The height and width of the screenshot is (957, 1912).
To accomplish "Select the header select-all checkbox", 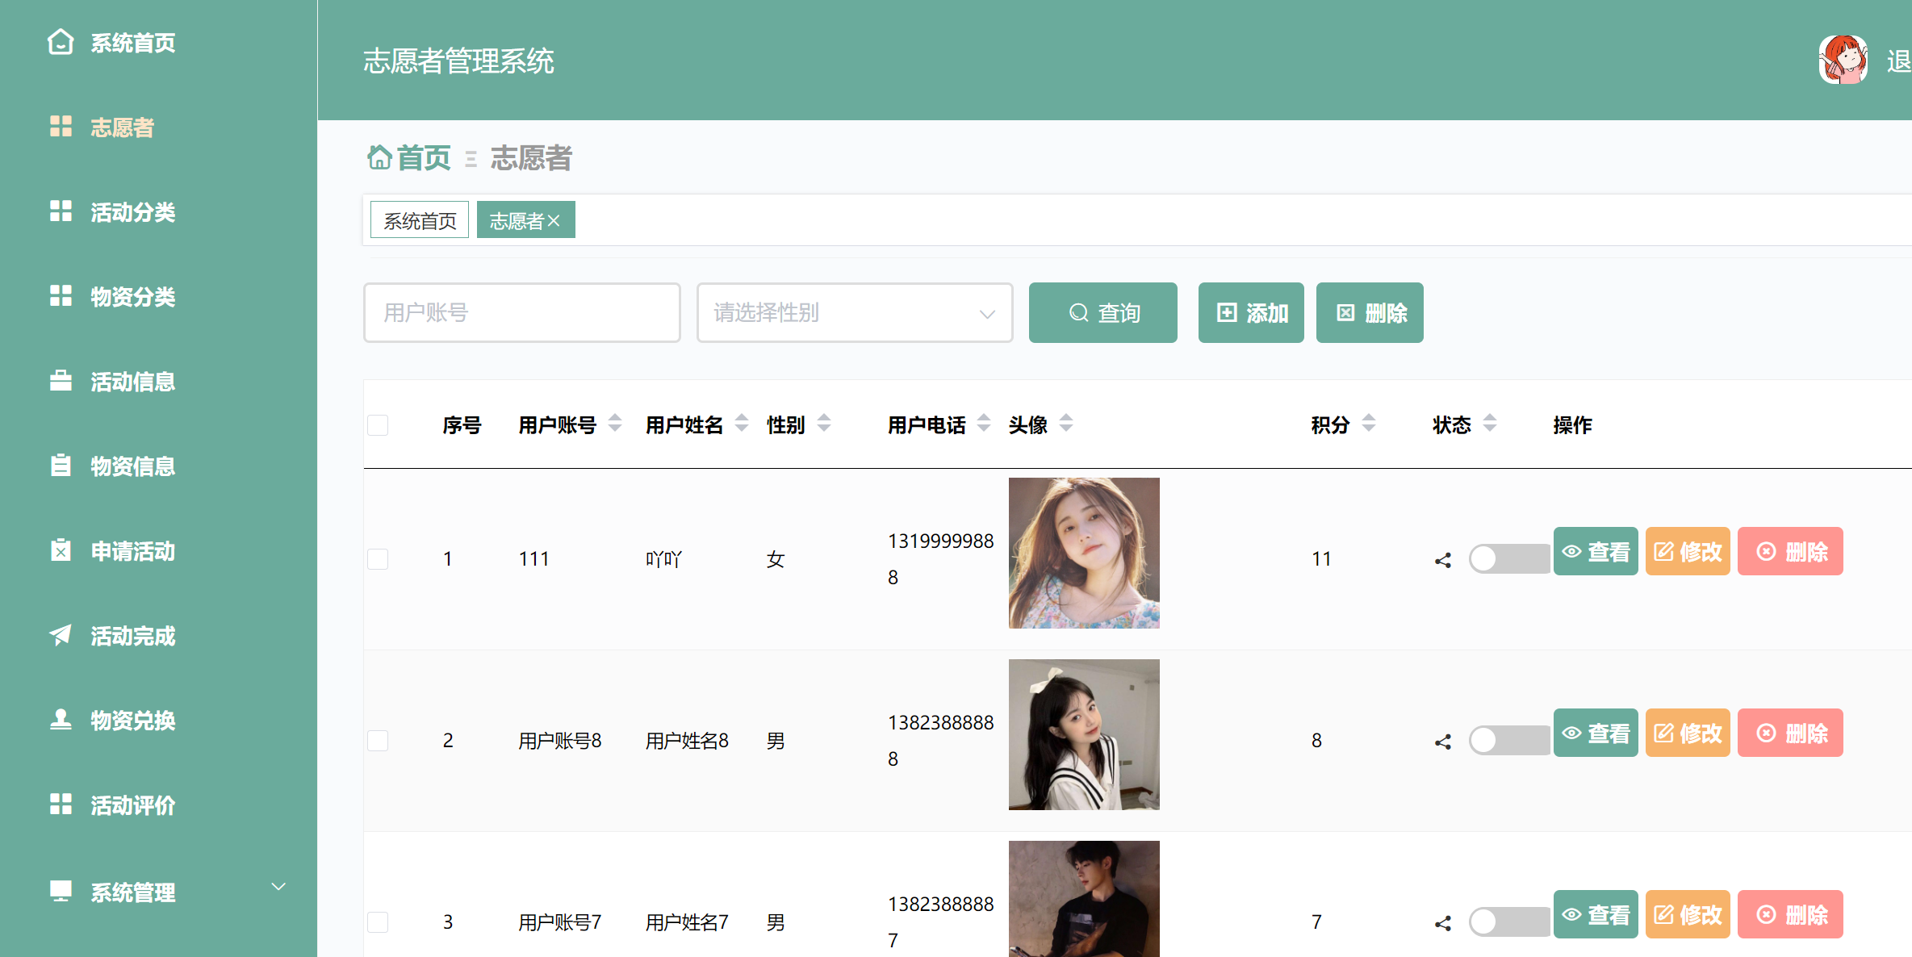I will (x=378, y=424).
